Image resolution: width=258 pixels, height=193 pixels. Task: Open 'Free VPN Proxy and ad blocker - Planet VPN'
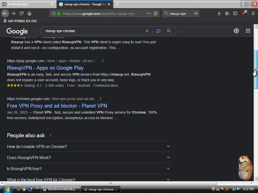[x=57, y=106]
